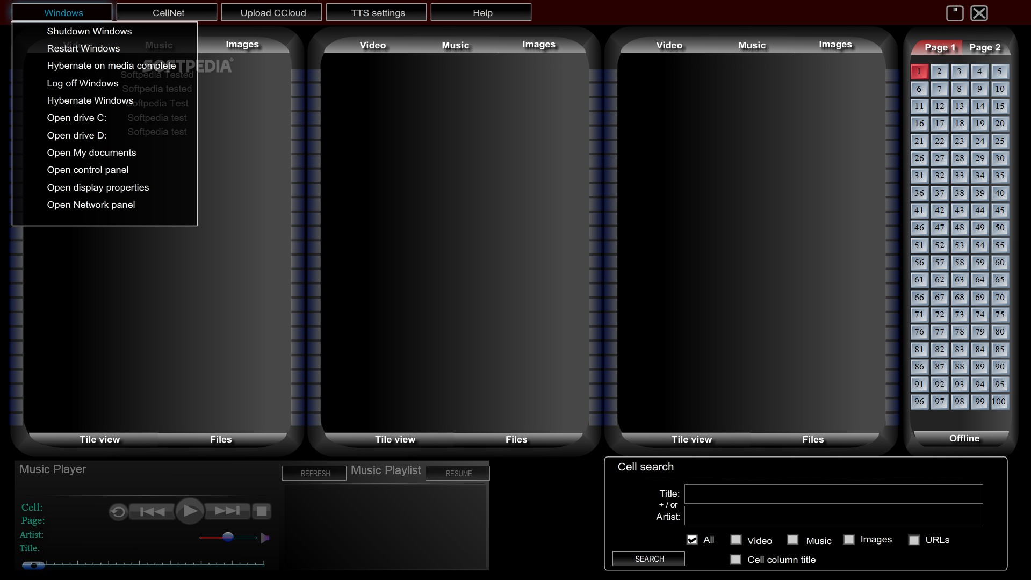
Task: Switch to Page 1 tab
Action: (x=940, y=47)
